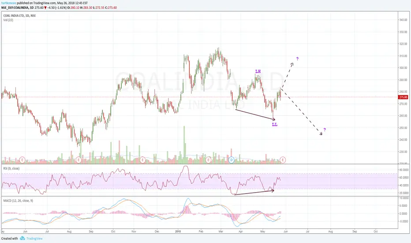Click the 80.0000 RSI axis label
Viewport: 411px width, 243px height.
(x=404, y=170)
